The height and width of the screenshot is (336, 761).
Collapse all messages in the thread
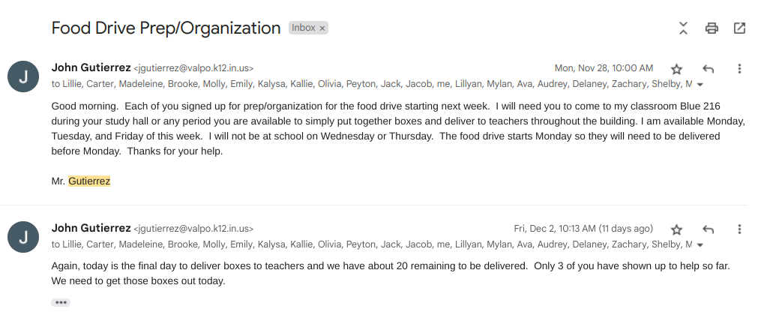683,28
